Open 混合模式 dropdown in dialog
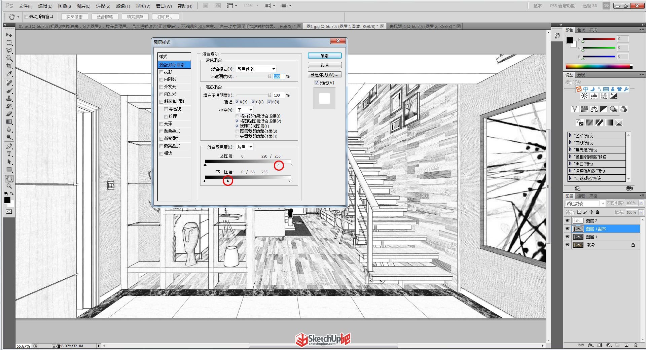Image resolution: width=646 pixels, height=350 pixels. (x=256, y=69)
